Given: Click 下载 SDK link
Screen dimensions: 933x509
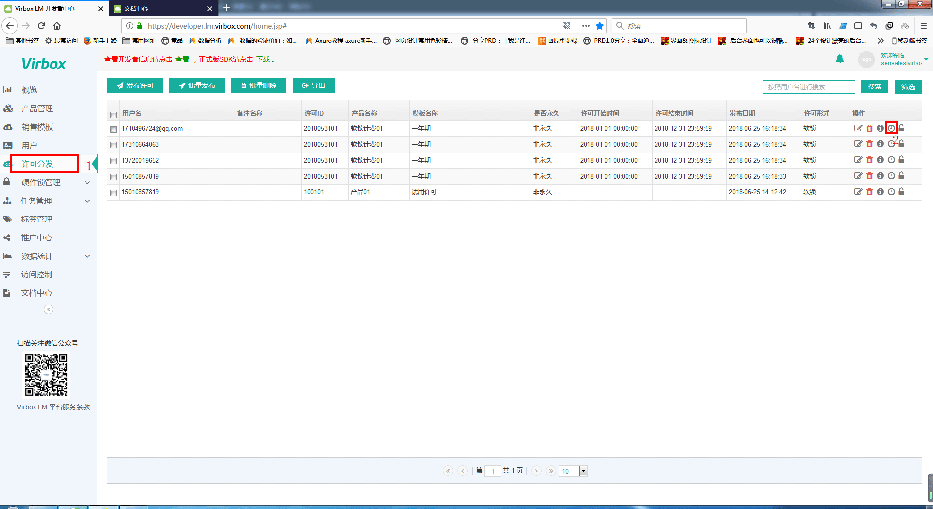Looking at the screenshot, I should [263, 59].
